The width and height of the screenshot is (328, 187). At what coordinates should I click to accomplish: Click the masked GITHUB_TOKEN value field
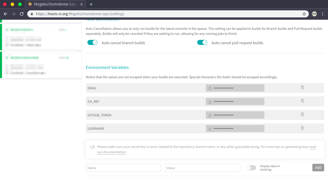tap(235, 115)
